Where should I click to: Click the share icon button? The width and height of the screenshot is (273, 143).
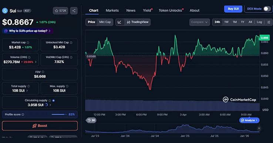click(x=74, y=11)
